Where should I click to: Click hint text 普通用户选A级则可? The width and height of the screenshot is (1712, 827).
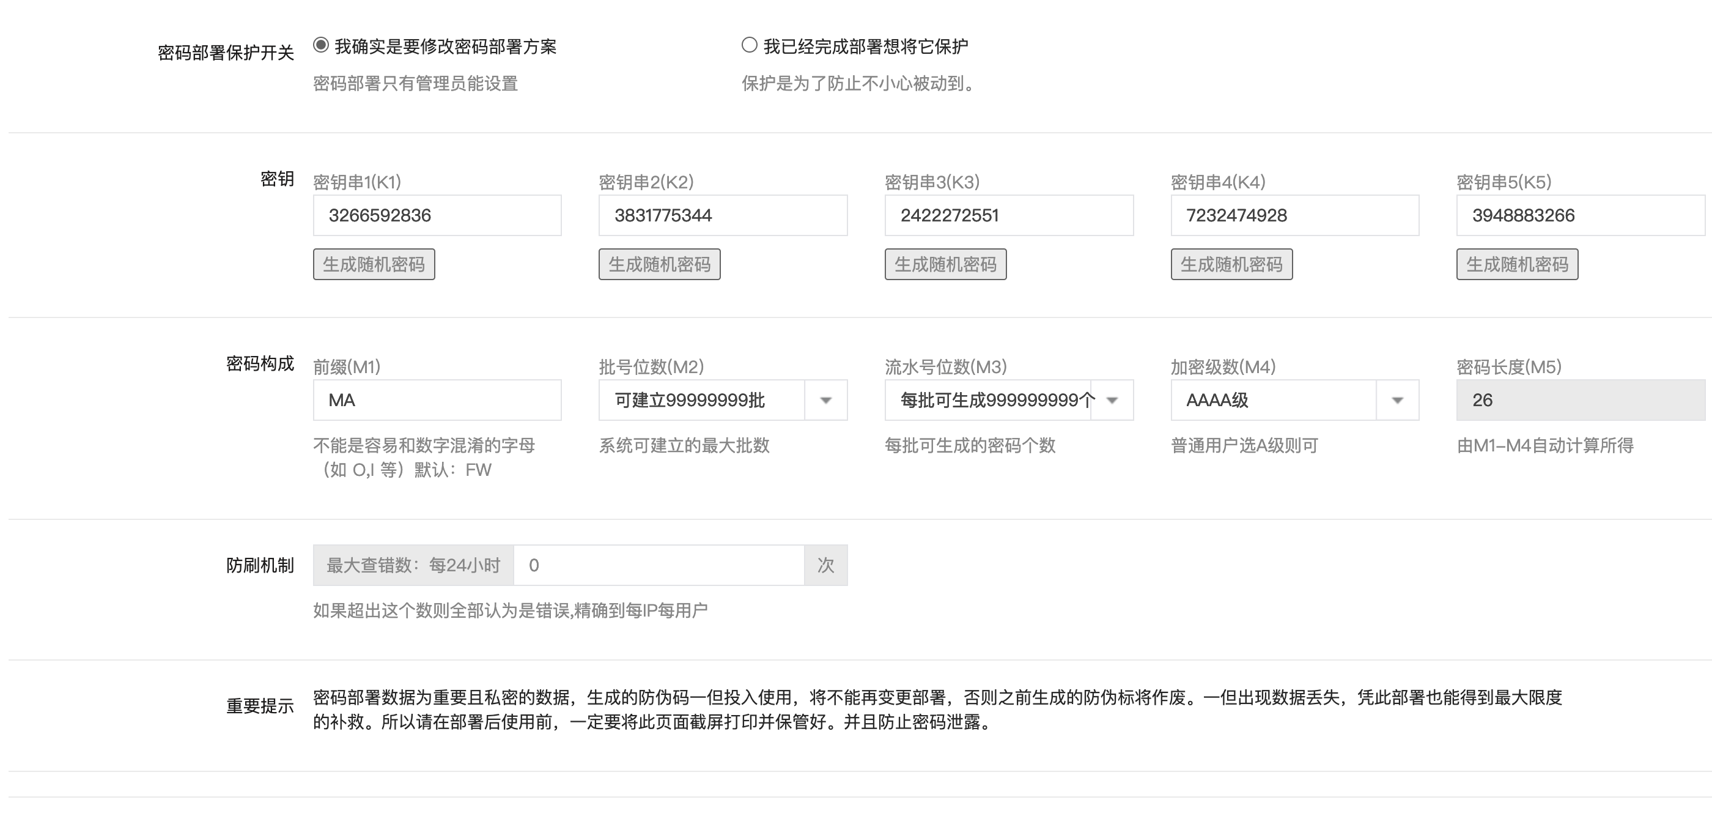pos(1244,445)
